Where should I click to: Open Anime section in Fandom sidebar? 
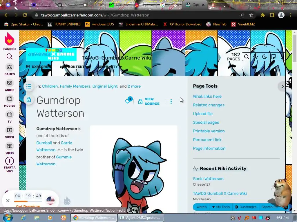[10, 86]
